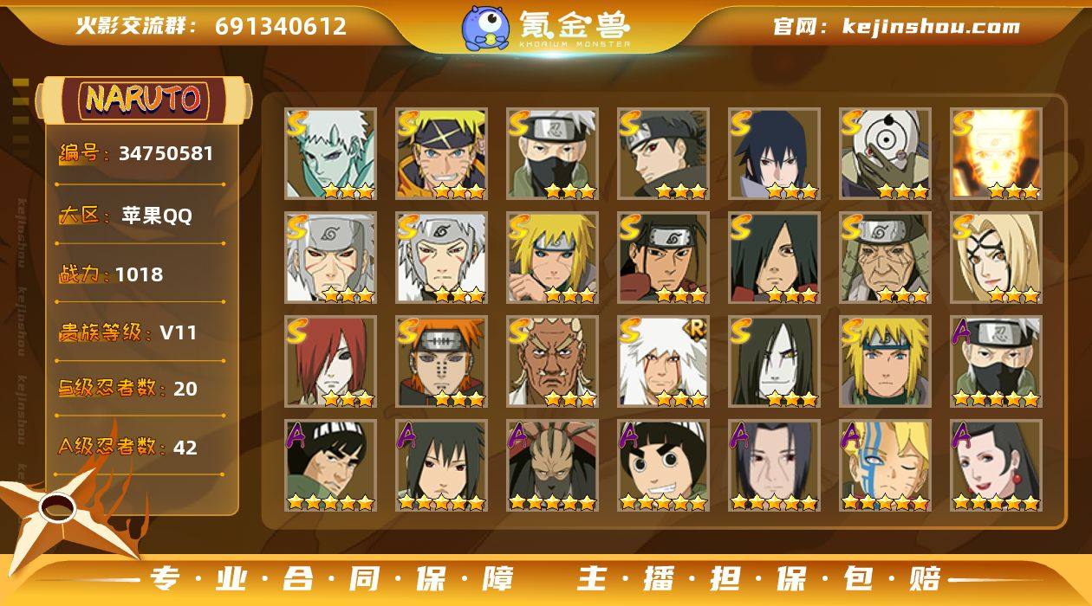1092x606 pixels.
Task: Select the orange-haired Pain character portrait
Action: pyautogui.click(x=441, y=361)
